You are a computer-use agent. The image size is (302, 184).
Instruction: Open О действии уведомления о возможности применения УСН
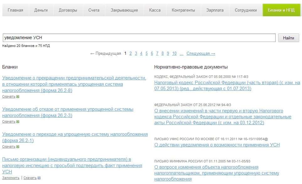pos(217,145)
